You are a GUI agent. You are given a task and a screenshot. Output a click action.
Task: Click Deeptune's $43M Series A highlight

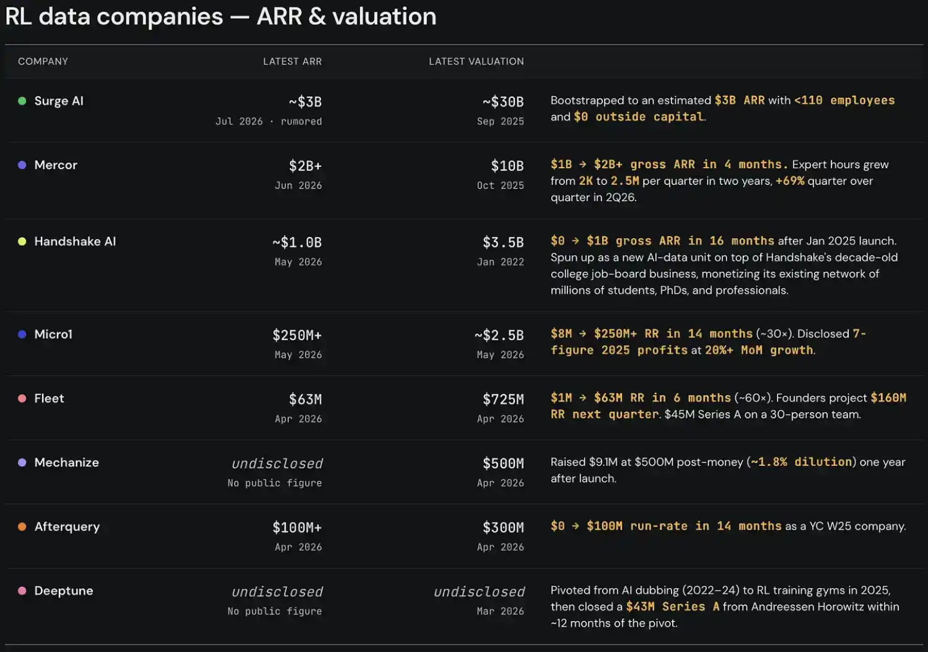(x=673, y=607)
